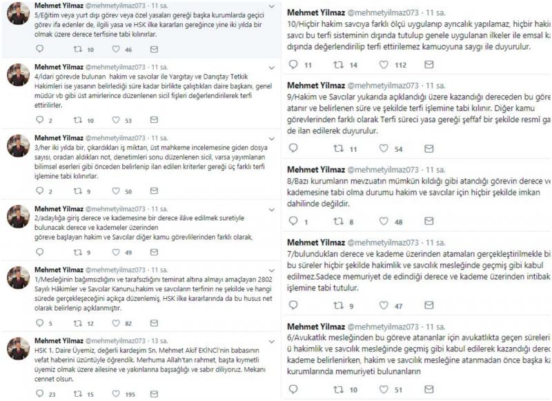Reply to the "HSK 1. Daire Üyemiz" tweet

click(39, 394)
